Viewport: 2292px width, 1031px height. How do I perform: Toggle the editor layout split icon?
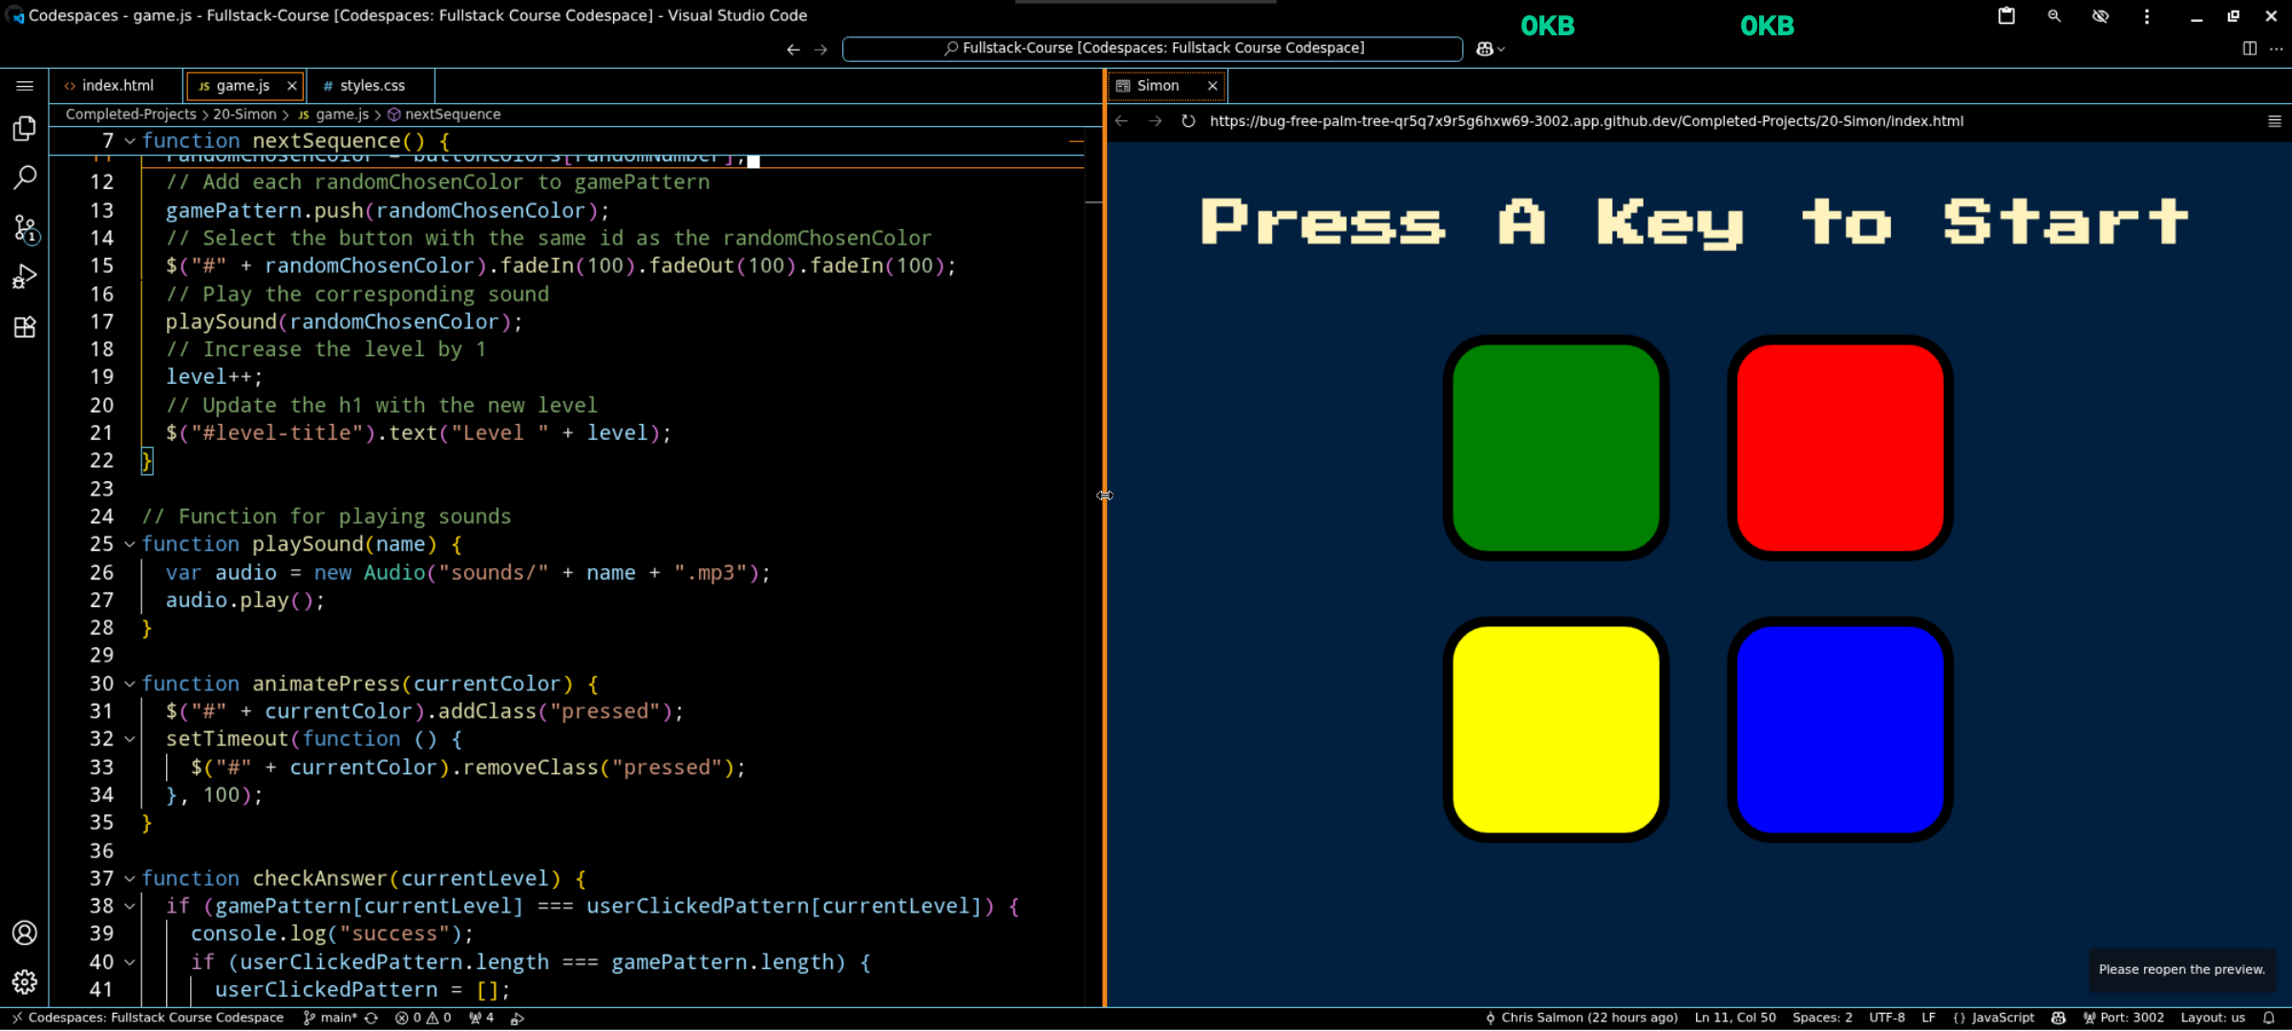(x=2249, y=49)
